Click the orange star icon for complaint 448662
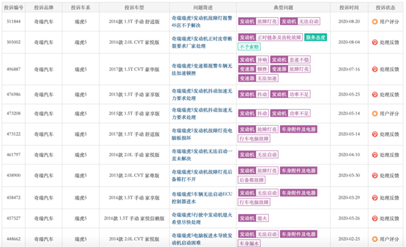The width and height of the screenshot is (406, 247). tap(375, 238)
